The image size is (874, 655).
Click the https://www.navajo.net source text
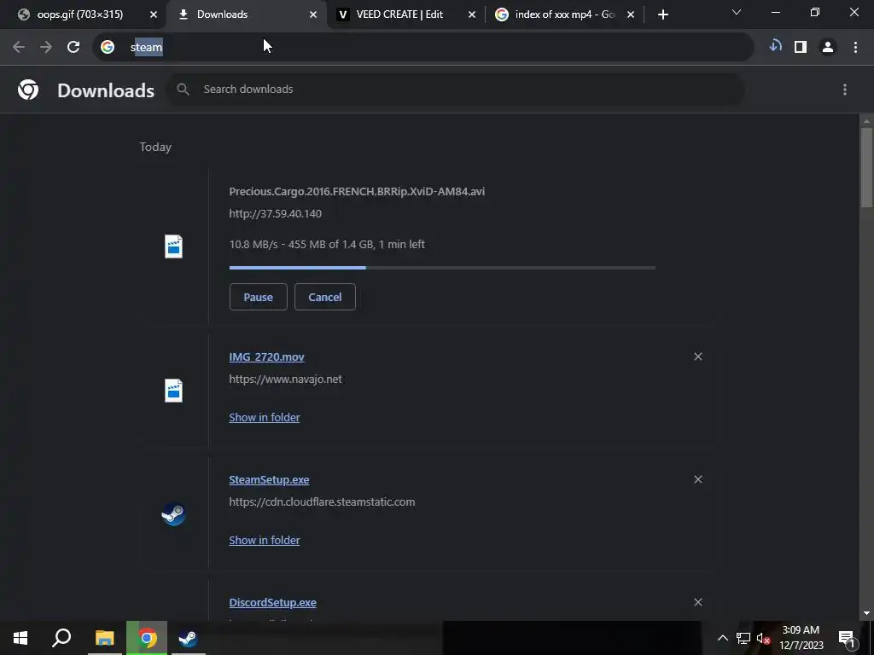tap(285, 380)
